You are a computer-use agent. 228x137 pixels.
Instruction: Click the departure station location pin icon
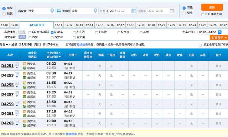pyautogui.click(x=52, y=11)
